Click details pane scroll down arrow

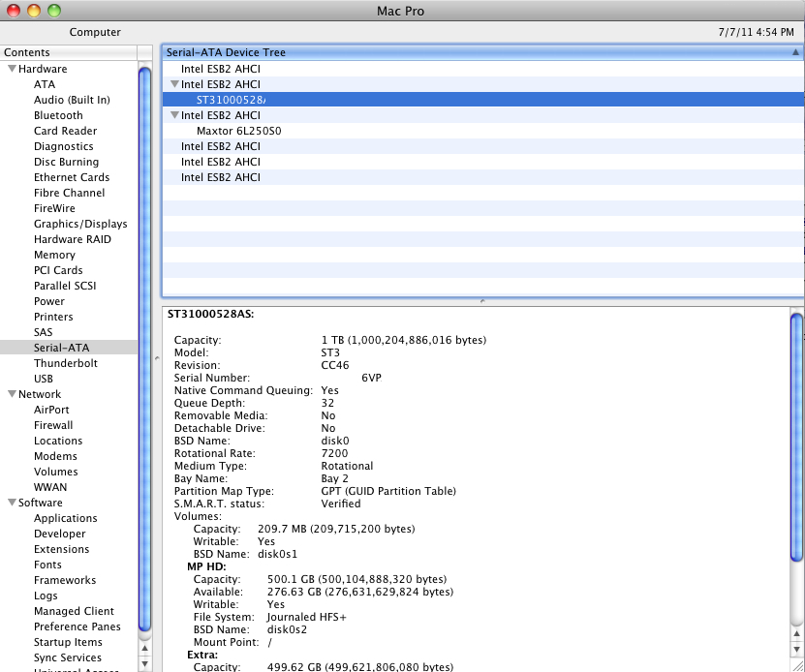pos(797,649)
